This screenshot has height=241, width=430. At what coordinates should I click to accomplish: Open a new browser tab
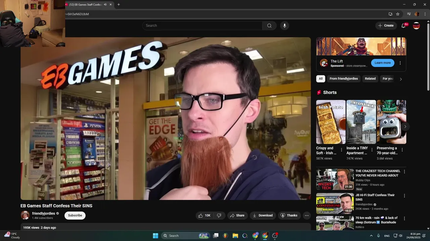coord(119,5)
